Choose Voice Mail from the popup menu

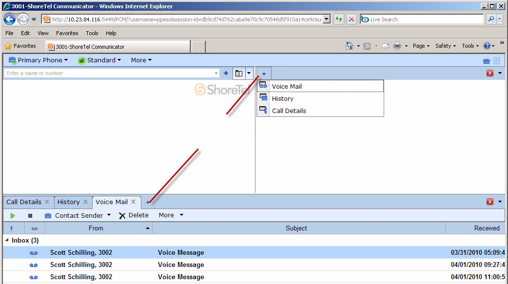tap(320, 86)
